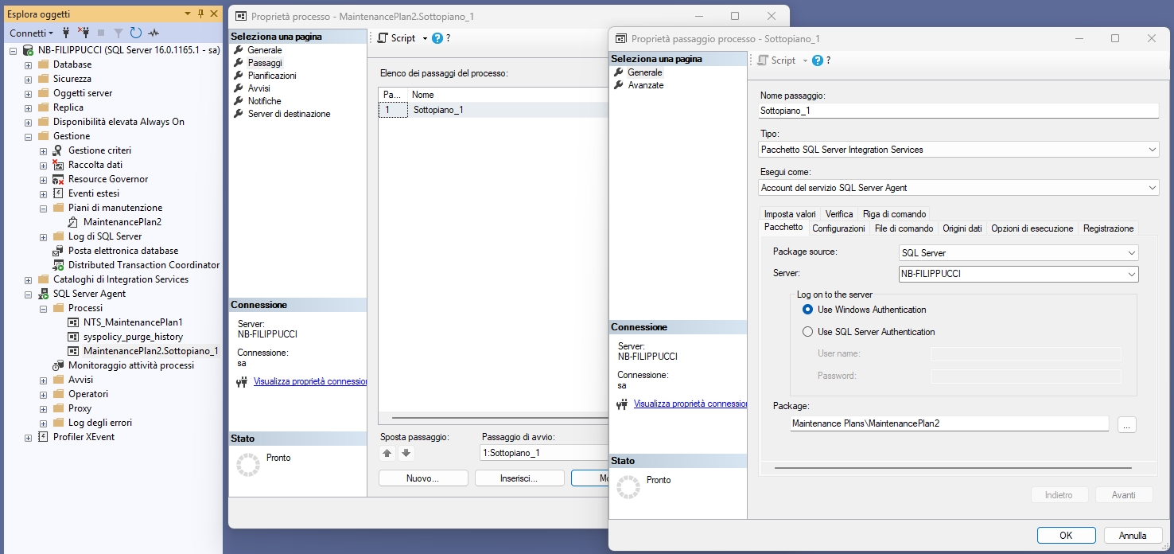This screenshot has height=554, width=1174.
Task: Switch to the Opzioni di esecuzione tab
Action: pos(1032,228)
